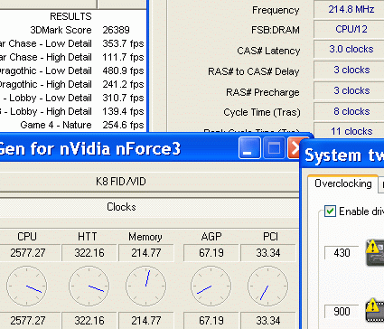The image size is (384, 329).
Task: Close the ClockGen nForce3 window
Action: [x=294, y=148]
